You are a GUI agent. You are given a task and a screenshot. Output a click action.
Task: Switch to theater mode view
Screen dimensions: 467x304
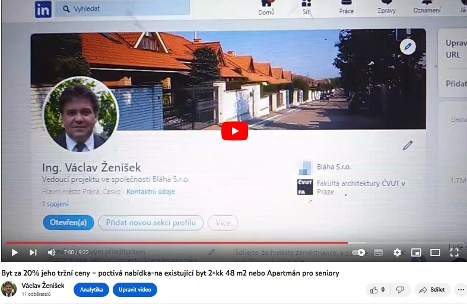point(435,253)
